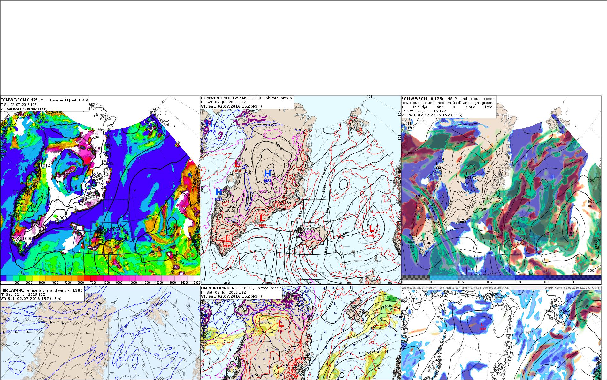Click the H 1021 marker in the cloud cover map
Image resolution: width=607 pixels, height=380 pixels.
409,125
